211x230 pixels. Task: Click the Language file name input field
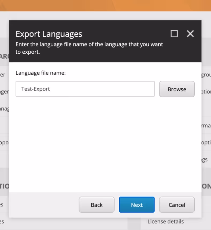[x=85, y=89]
